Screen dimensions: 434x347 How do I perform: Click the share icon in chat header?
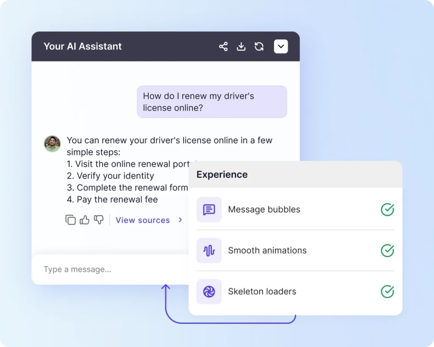(223, 47)
